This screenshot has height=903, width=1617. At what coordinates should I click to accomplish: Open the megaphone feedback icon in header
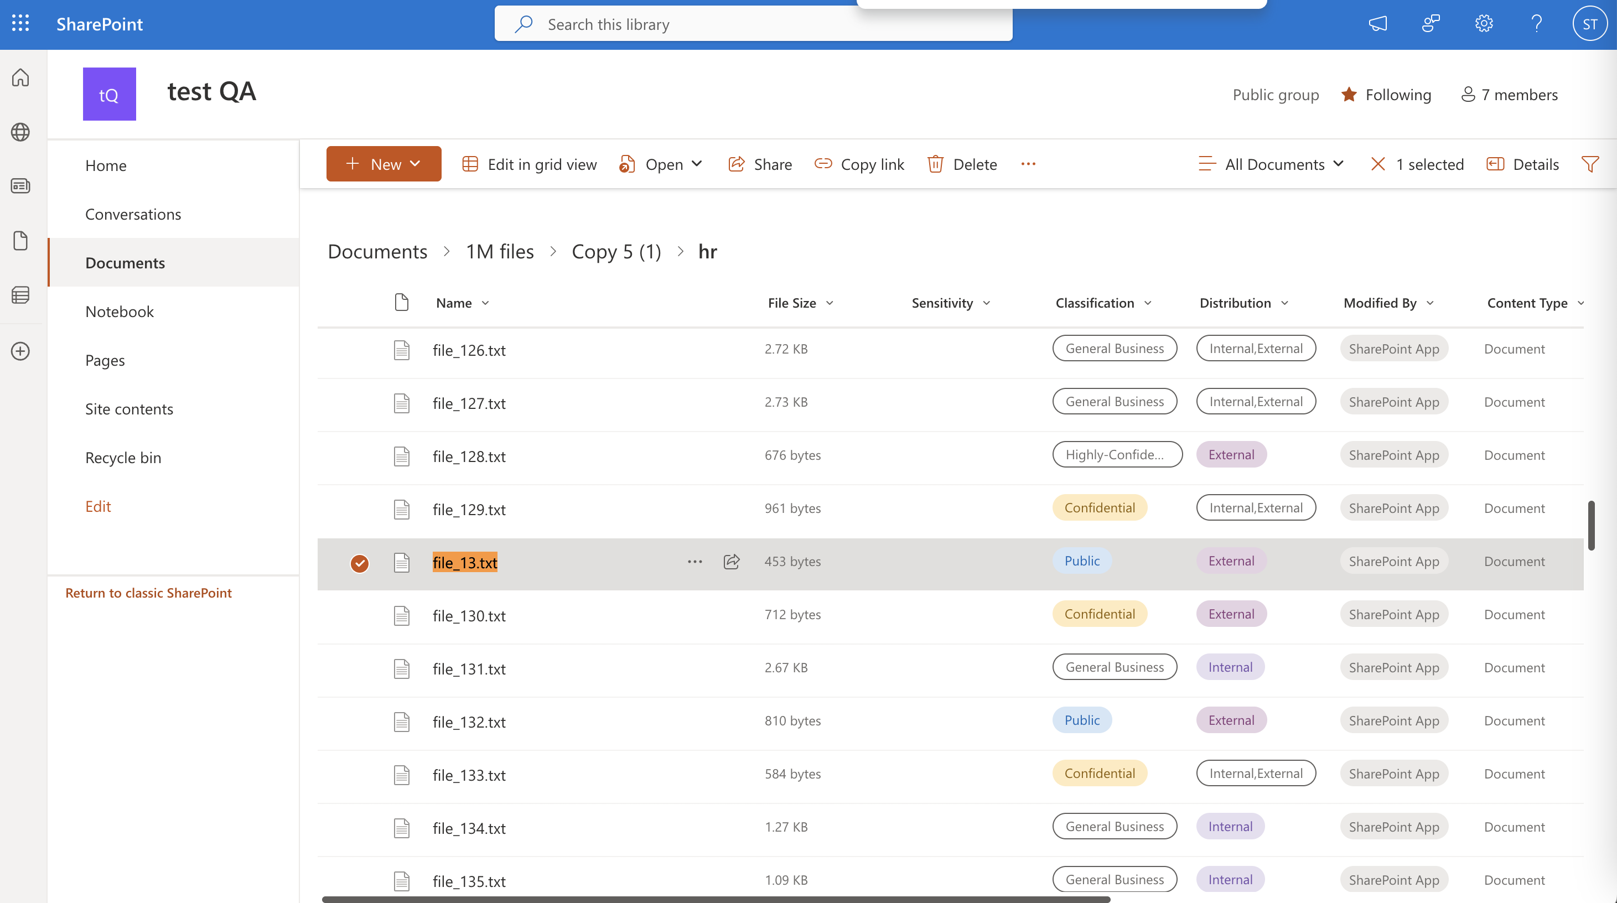coord(1377,24)
